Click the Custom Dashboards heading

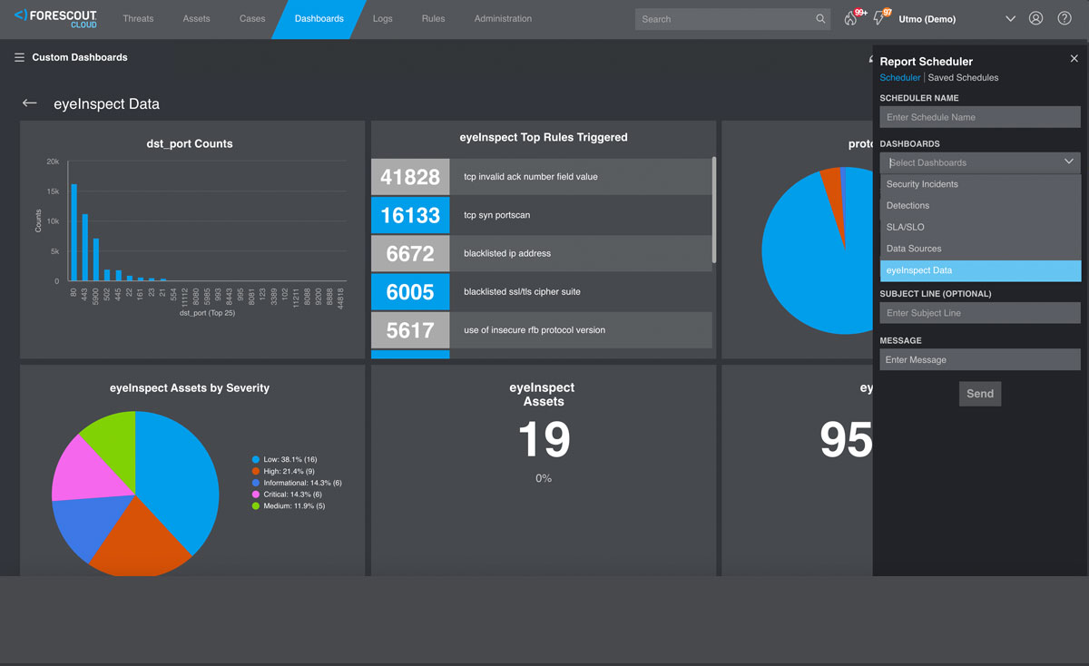80,57
